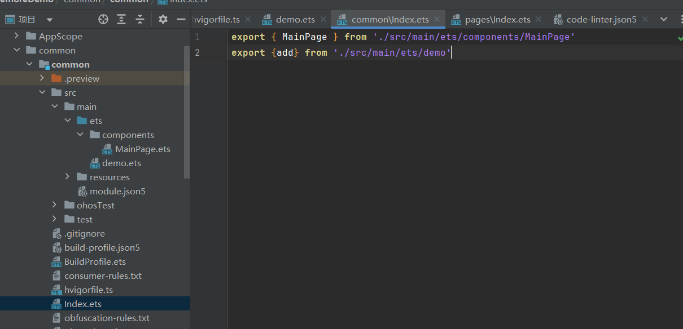Select consumer-rules.txt file
The image size is (683, 329).
tap(103, 276)
